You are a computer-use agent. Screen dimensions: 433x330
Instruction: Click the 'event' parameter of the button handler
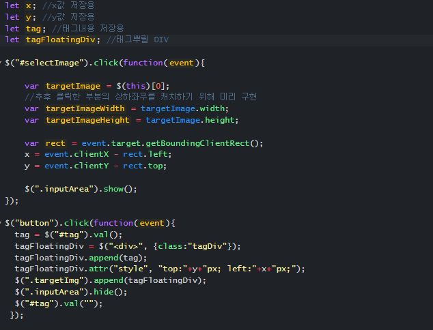152,223
